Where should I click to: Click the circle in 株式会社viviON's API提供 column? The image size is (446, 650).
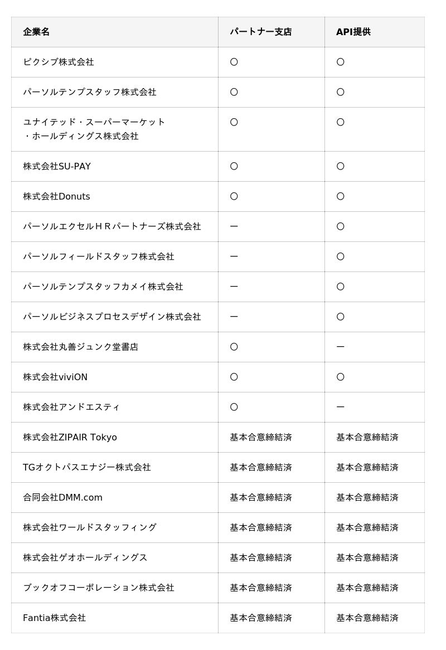(340, 377)
